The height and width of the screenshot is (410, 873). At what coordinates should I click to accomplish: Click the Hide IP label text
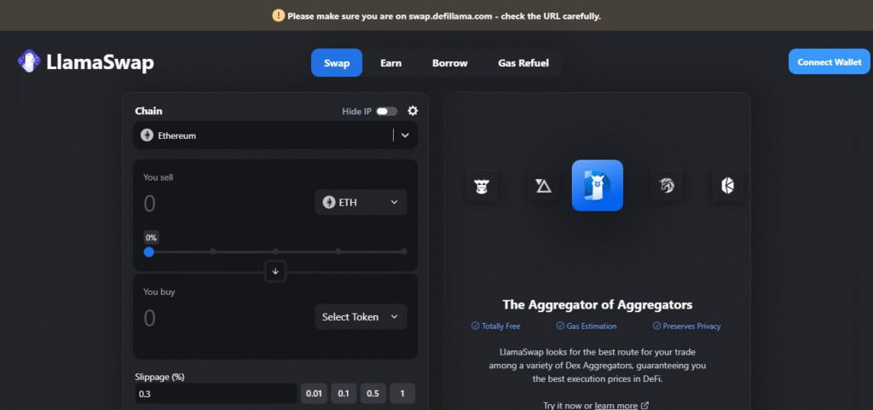(x=356, y=112)
